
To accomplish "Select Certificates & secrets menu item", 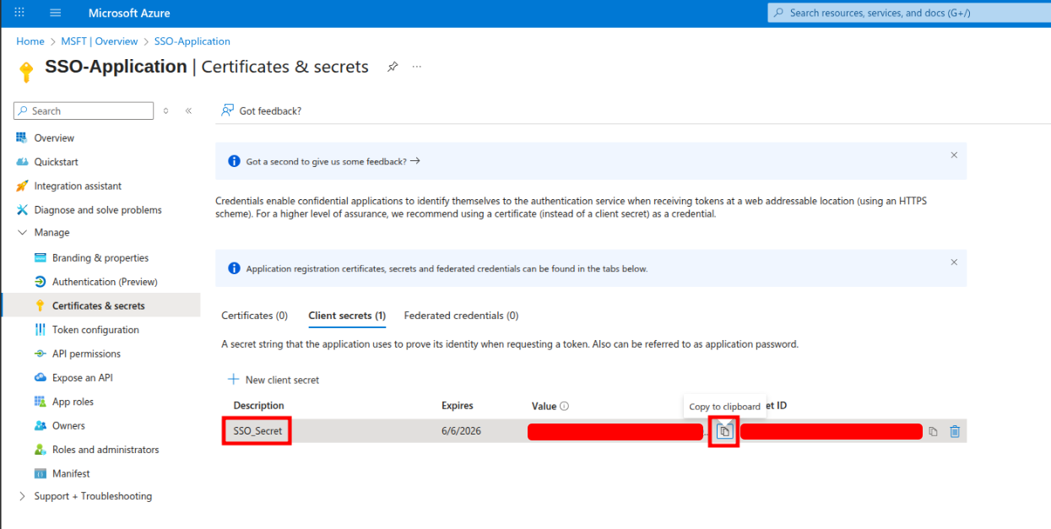I will point(101,305).
